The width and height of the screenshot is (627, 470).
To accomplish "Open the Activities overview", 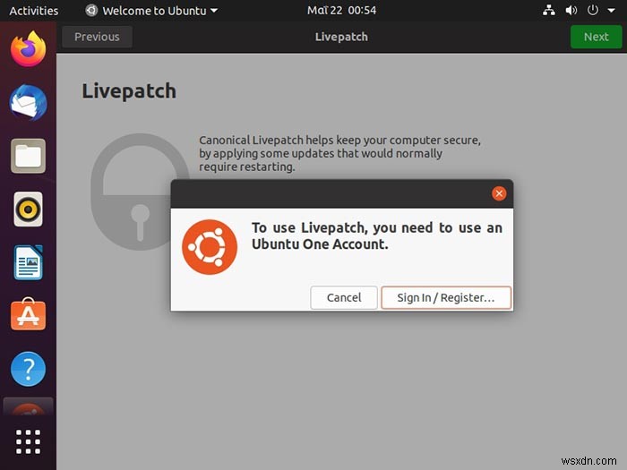I will point(34,11).
